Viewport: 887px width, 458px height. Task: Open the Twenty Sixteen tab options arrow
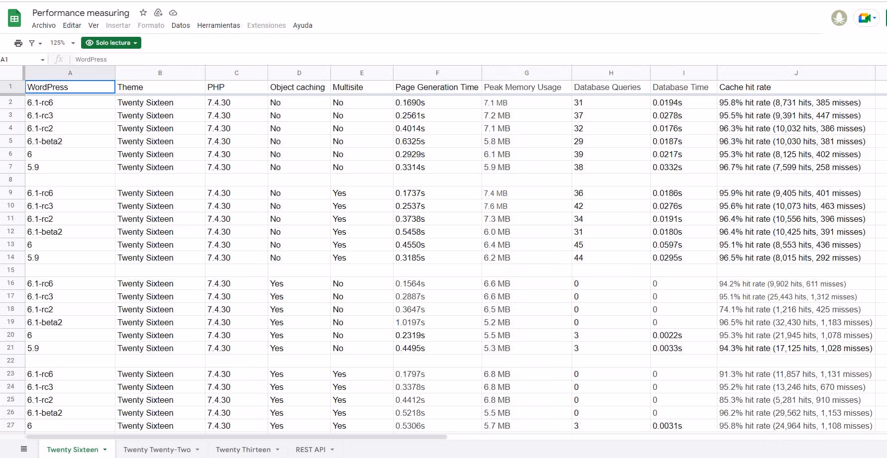pyautogui.click(x=105, y=450)
